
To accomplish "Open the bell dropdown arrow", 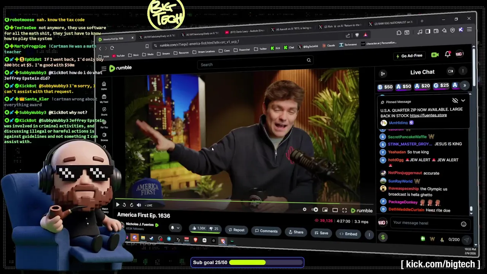I will point(178,228).
